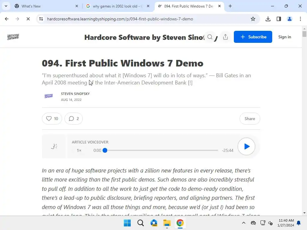The image size is (307, 230).
Task: Launch the Edge PRE taskbar icon
Action: click(154, 223)
